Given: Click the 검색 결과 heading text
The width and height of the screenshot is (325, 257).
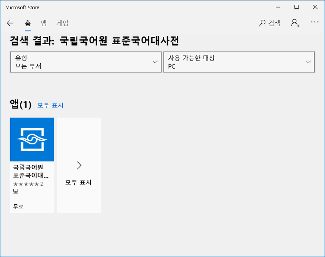Looking at the screenshot, I should (x=94, y=40).
